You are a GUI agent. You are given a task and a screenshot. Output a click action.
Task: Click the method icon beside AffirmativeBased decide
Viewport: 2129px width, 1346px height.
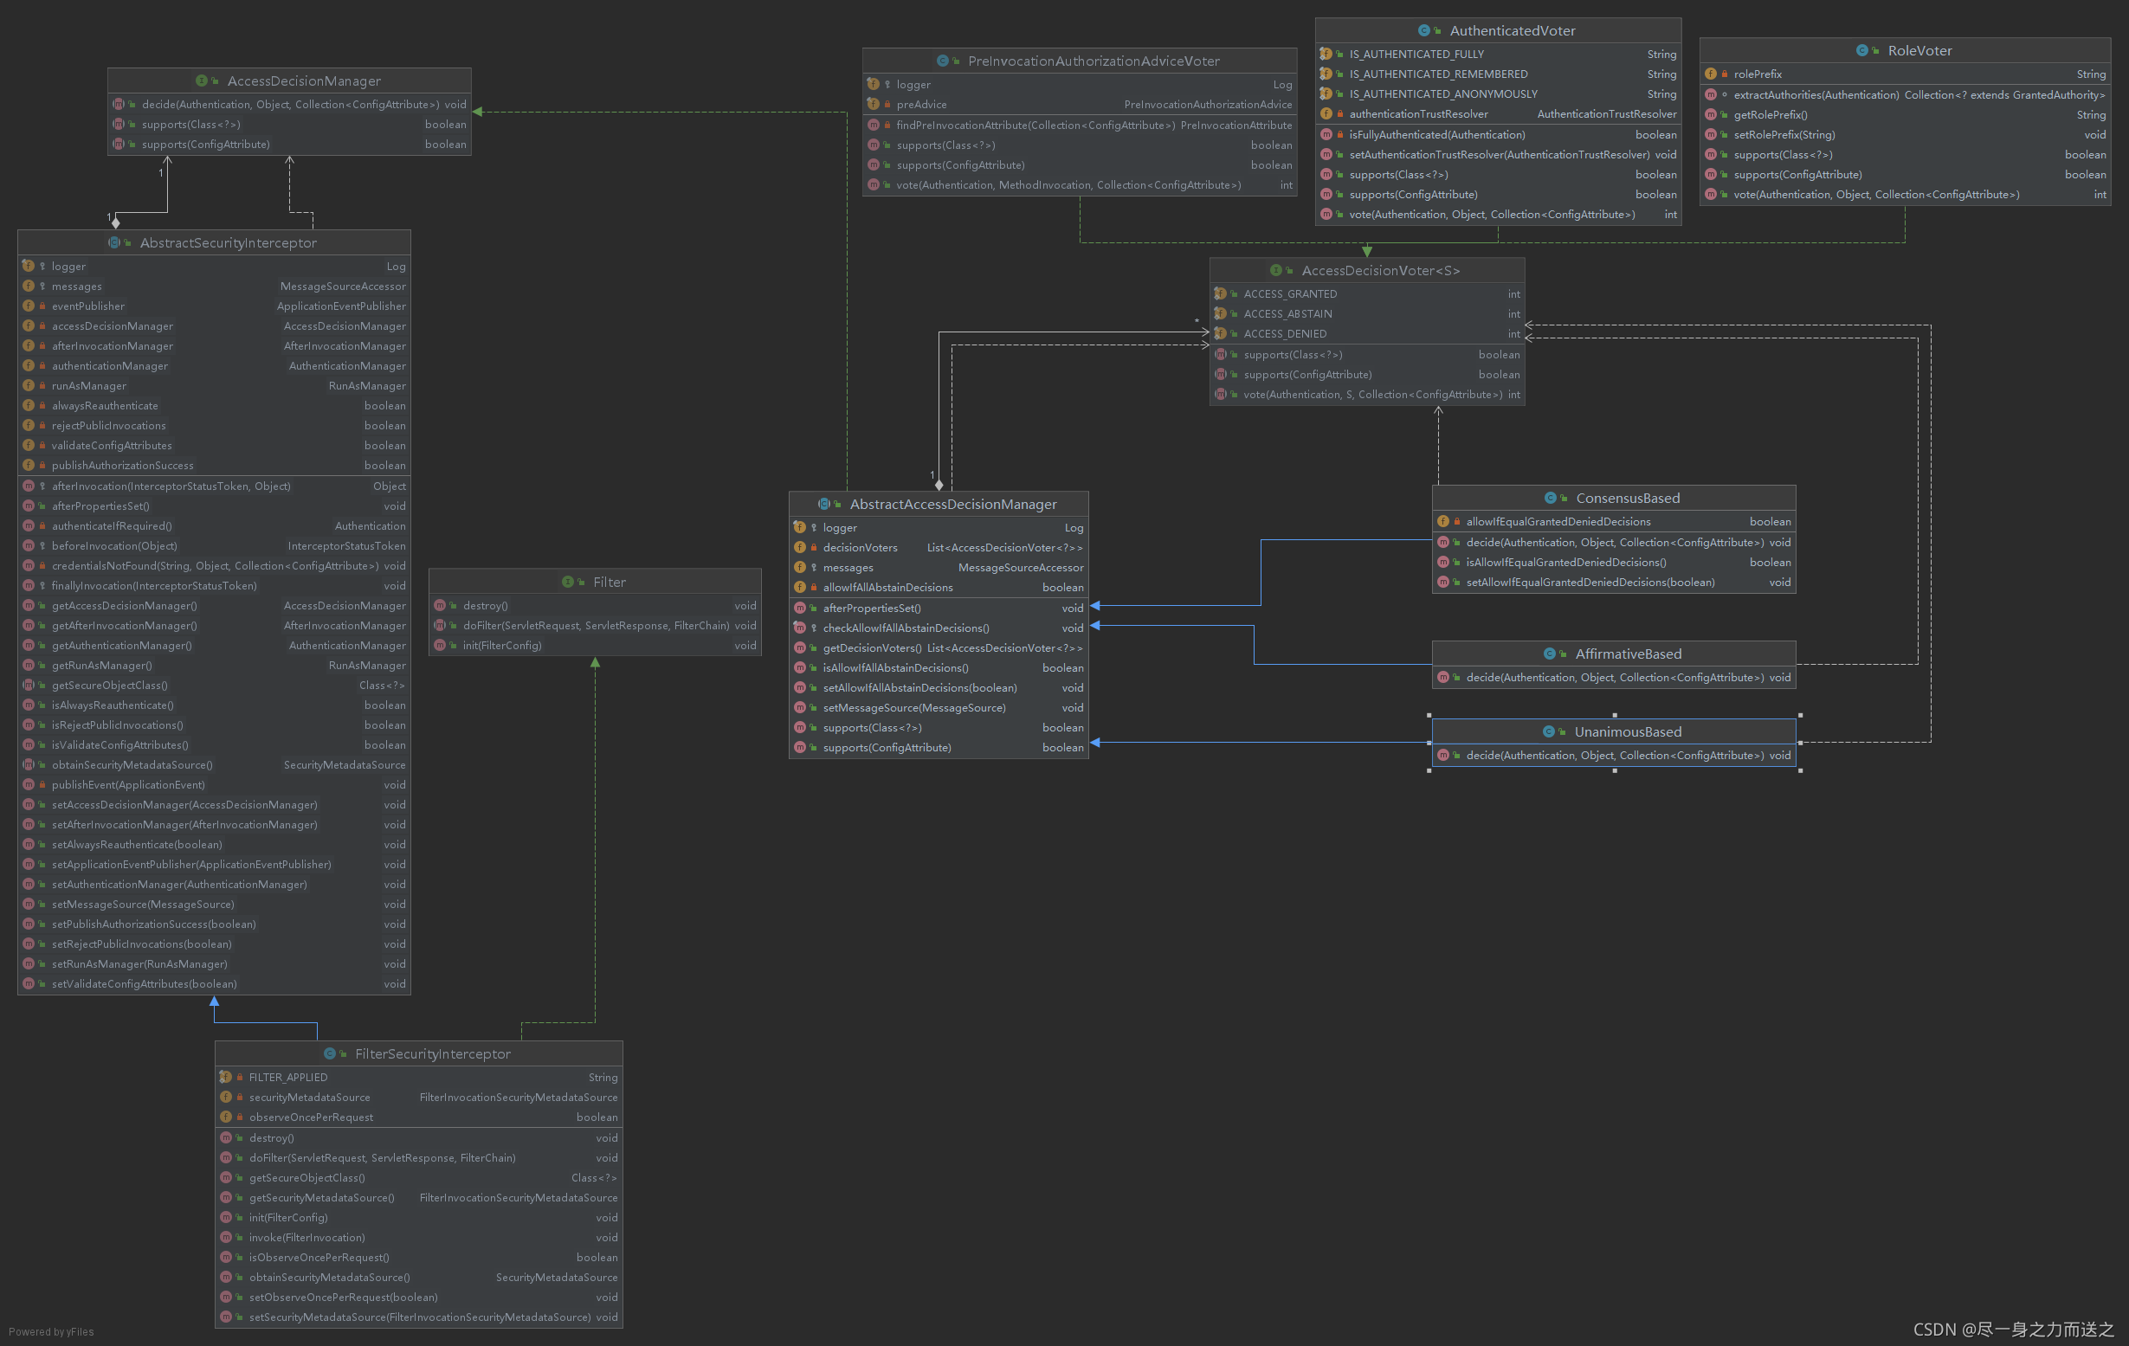tap(1443, 678)
